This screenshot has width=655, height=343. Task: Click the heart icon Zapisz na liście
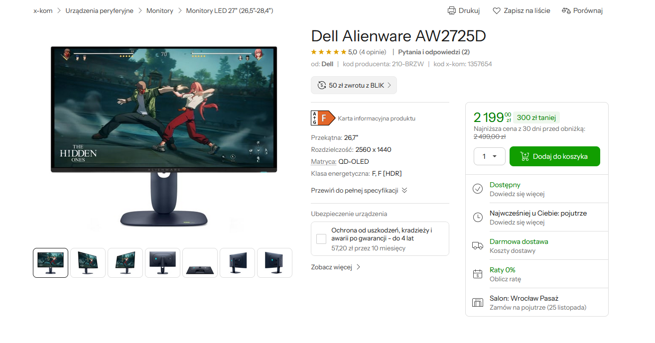point(497,10)
